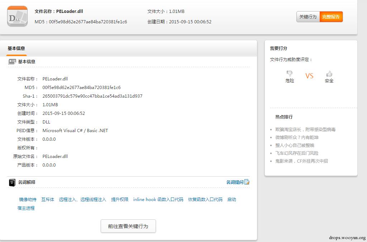This screenshot has width=367, height=242.
Task: Click the thumbs-down 危险 icon
Action: pos(290,73)
